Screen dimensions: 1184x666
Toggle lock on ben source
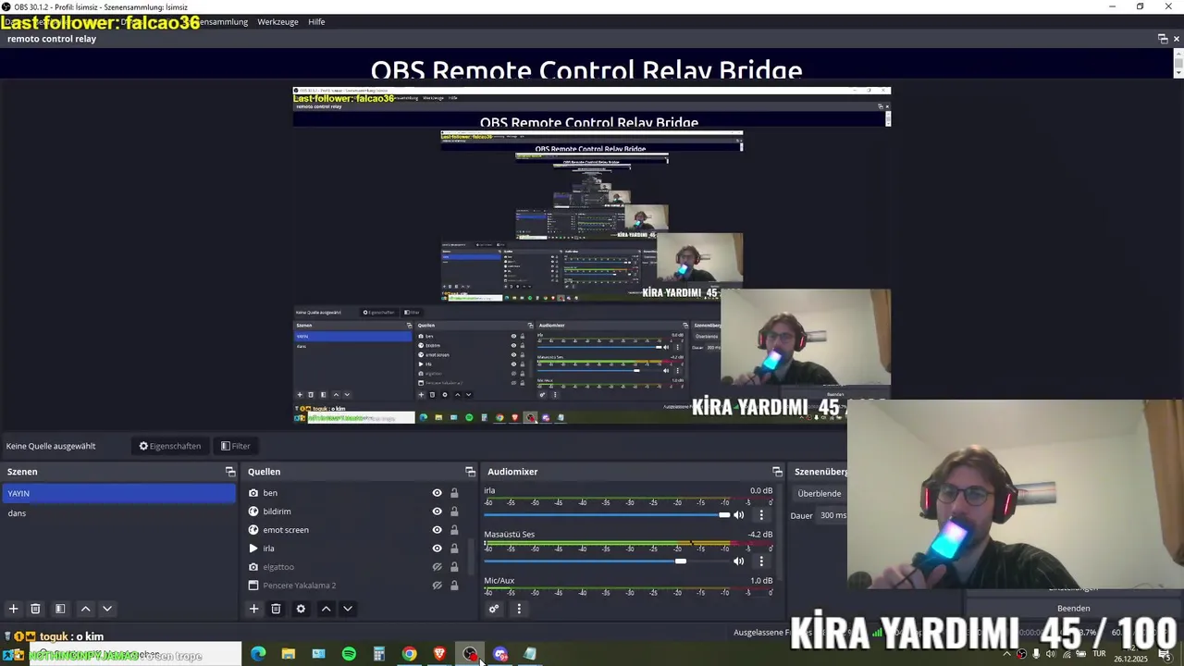click(454, 493)
